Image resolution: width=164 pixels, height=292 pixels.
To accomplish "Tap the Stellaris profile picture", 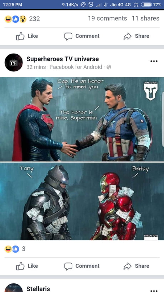I will click(x=14, y=288).
